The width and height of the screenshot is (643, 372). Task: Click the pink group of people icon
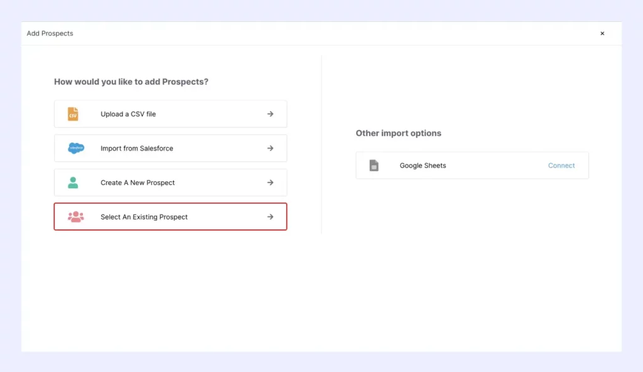pyautogui.click(x=76, y=216)
